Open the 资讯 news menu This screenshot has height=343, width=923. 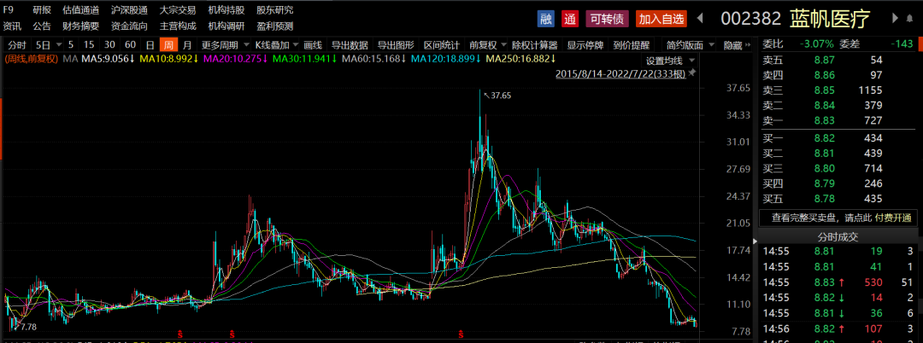click(12, 26)
